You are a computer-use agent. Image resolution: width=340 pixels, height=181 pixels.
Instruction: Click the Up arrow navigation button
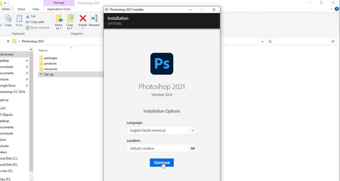[x=8, y=41]
